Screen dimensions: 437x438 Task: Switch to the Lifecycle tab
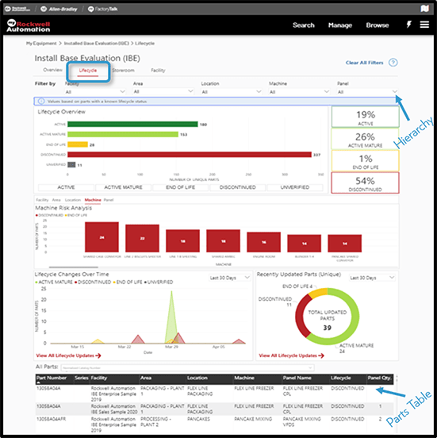(88, 71)
